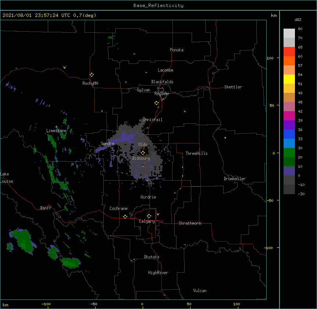Screen dimensions: 317x309
Task: Click the slate purple 0-10 dBZ swatch
Action: point(289,171)
